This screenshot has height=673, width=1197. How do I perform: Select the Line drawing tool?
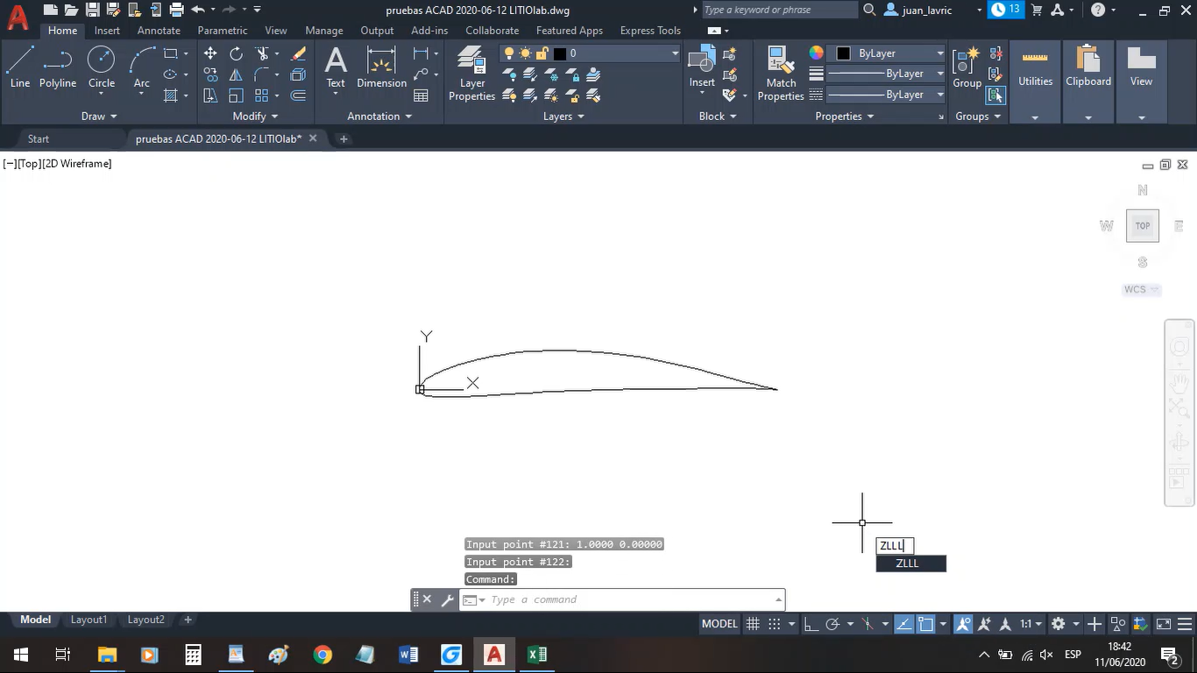[x=20, y=67]
